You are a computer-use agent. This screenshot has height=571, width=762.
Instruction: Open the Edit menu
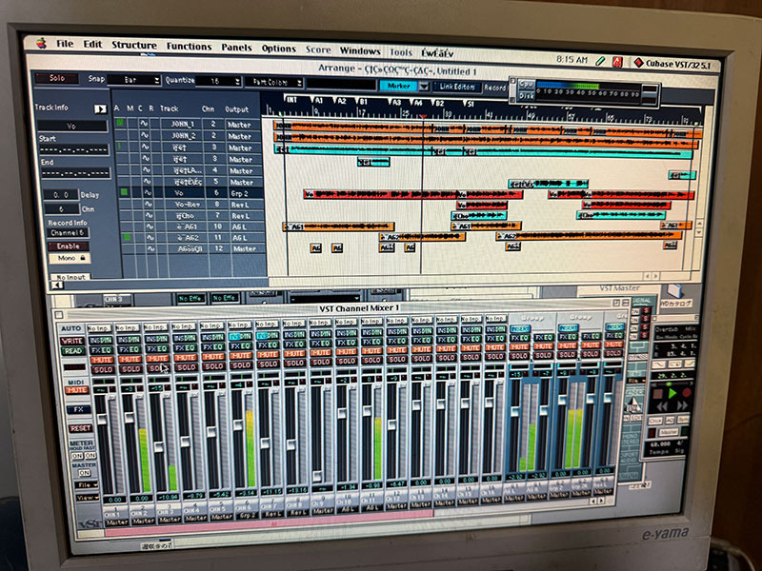(x=92, y=45)
